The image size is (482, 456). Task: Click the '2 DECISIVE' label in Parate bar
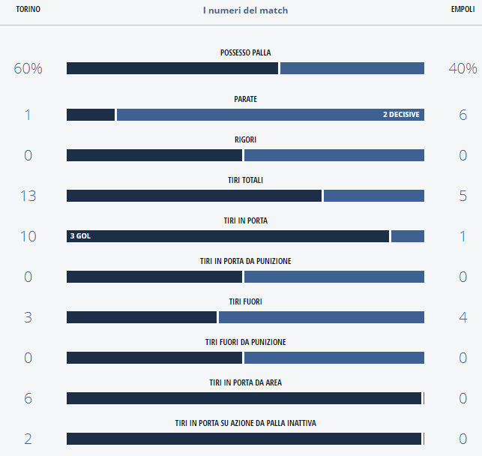pyautogui.click(x=402, y=115)
